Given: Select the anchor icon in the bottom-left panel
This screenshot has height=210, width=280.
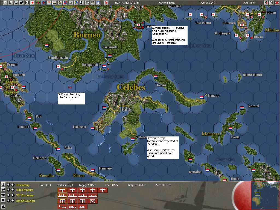Looking at the screenshot, I should (3, 185).
